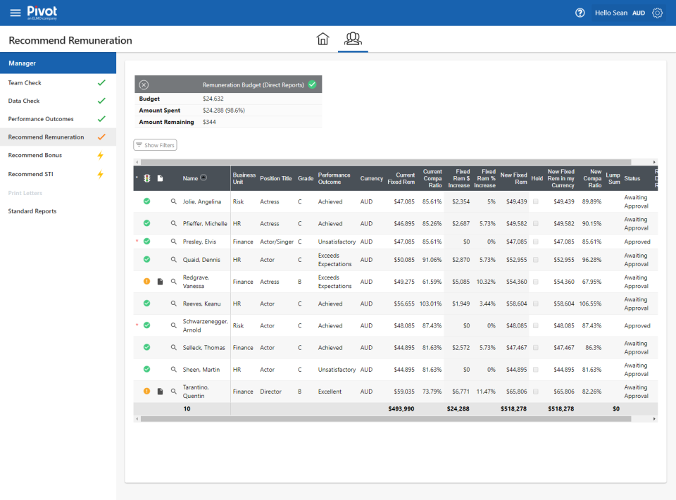Viewport: 676px width, 500px height.
Task: Click the orange warning icon for Tarantino, Quentin
Action: [148, 391]
